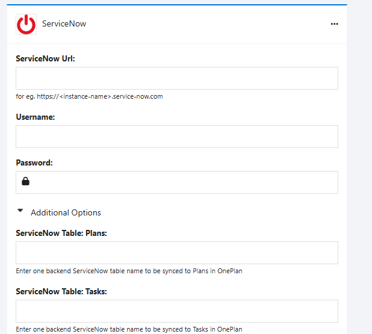Open the three-dot more options menu
Viewport: 372px width, 334px height.
pyautogui.click(x=334, y=24)
